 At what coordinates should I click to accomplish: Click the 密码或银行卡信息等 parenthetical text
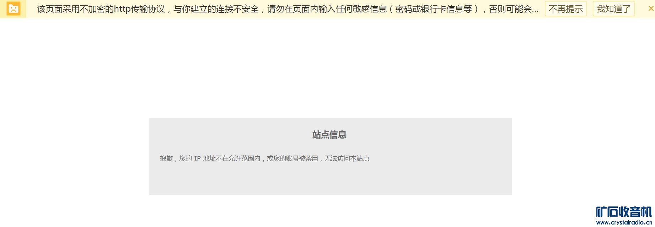pyautogui.click(x=434, y=9)
